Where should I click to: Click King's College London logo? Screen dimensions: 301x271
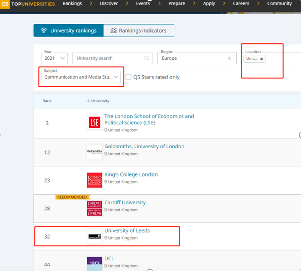point(94,180)
